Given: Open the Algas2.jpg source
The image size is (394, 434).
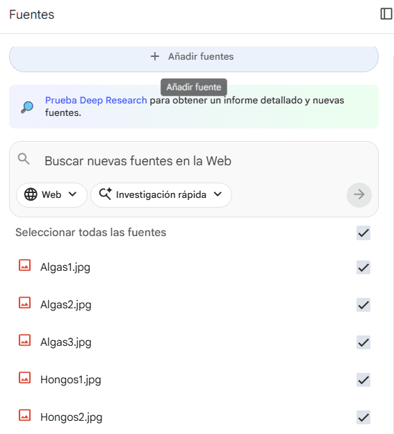Looking at the screenshot, I should [65, 305].
